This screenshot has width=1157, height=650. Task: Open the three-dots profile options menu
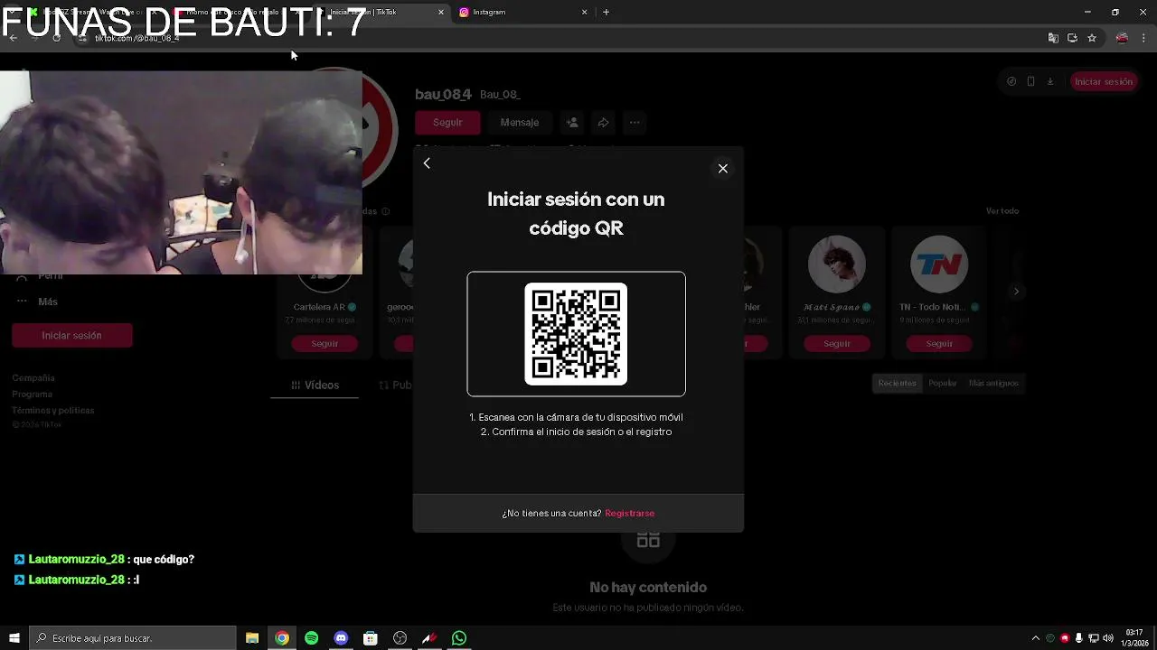point(635,122)
